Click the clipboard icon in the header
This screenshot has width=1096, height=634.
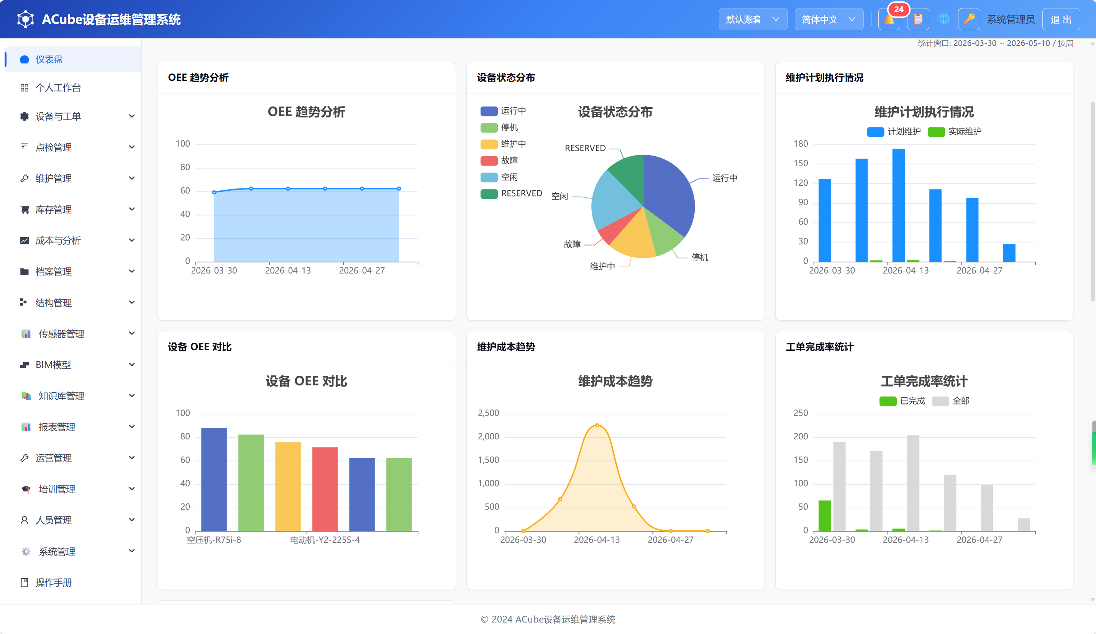tap(918, 20)
